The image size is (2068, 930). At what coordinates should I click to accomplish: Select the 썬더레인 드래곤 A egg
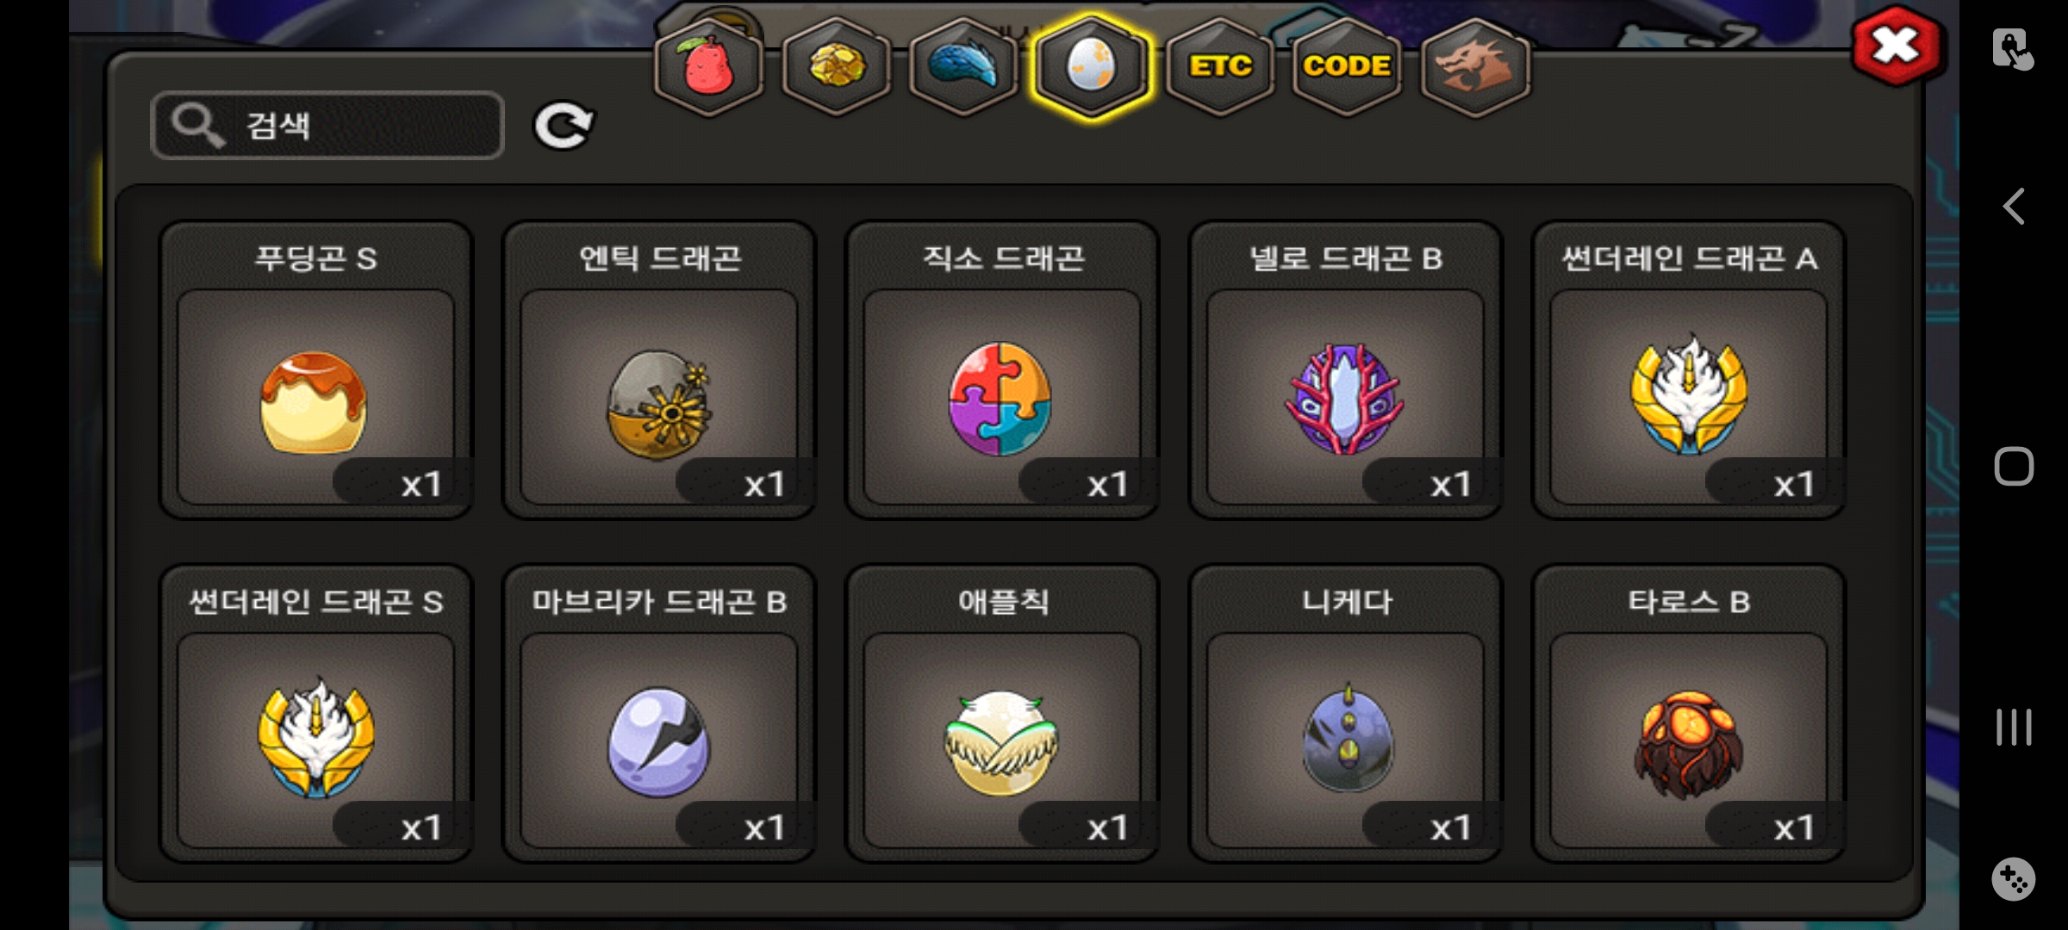tap(1688, 370)
